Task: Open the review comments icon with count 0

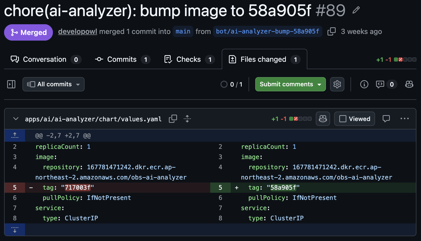Action: click(387, 84)
